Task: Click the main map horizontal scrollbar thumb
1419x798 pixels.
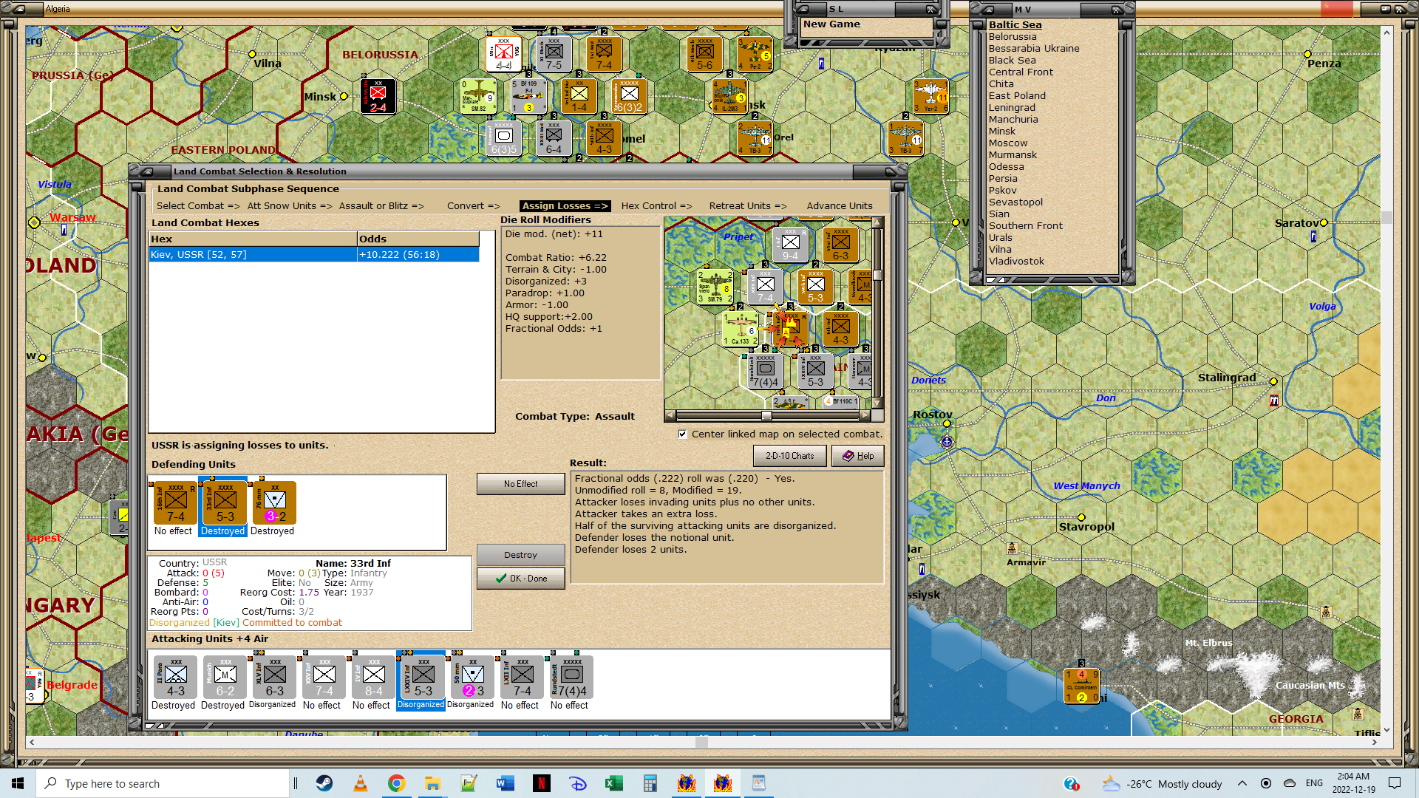Action: pyautogui.click(x=702, y=742)
